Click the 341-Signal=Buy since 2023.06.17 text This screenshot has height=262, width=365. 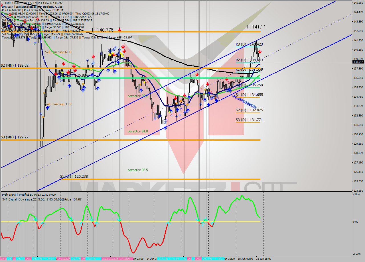42,199
